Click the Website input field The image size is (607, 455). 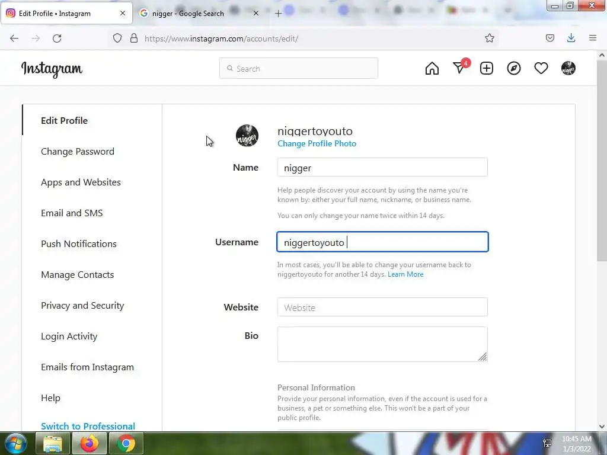coord(382,307)
